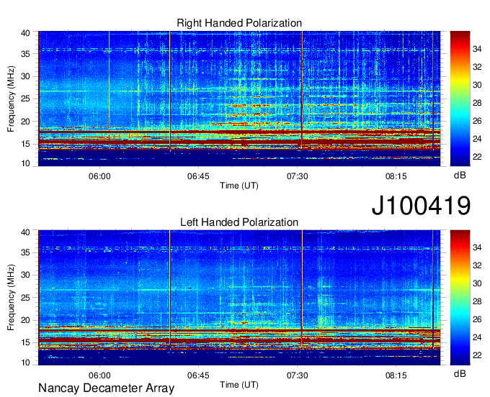This screenshot has width=490, height=397.
Task: Click the 25 MHz tick on right-handed plot
Action: (25, 99)
